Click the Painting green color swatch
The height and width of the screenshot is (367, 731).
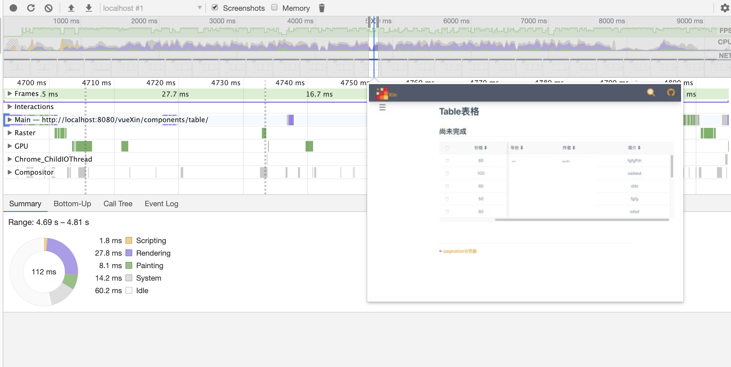pyautogui.click(x=129, y=266)
